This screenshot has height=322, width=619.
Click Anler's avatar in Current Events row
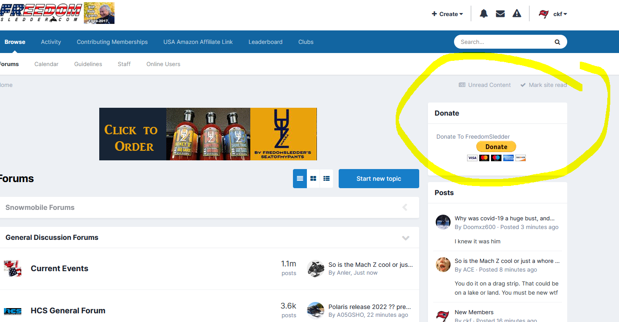tap(316, 269)
